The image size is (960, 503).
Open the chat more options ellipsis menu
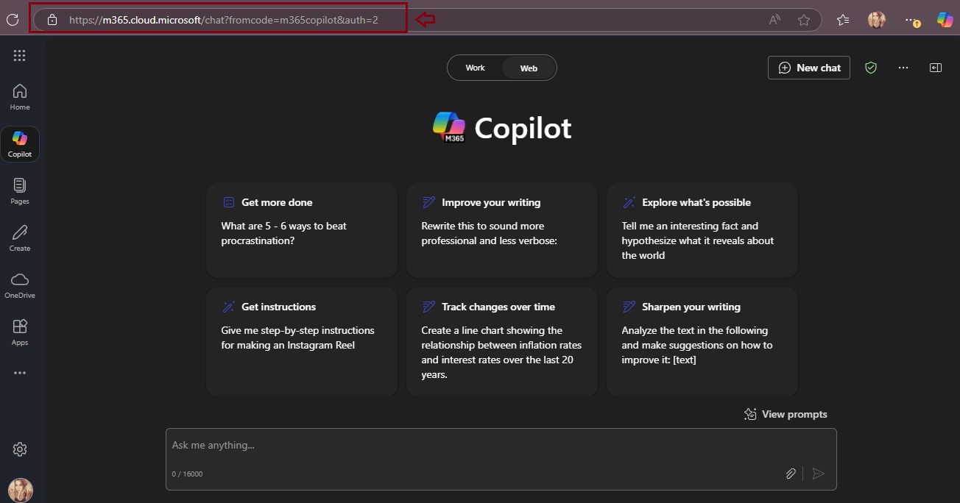(903, 68)
